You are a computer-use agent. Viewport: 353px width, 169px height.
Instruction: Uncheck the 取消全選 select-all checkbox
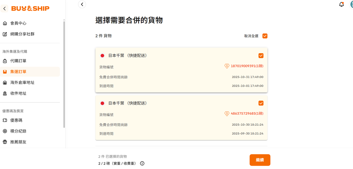[x=265, y=36]
